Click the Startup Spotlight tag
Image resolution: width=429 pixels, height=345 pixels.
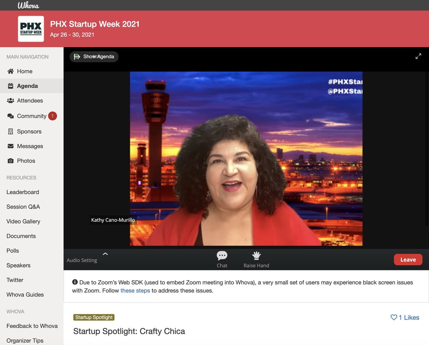pos(94,317)
